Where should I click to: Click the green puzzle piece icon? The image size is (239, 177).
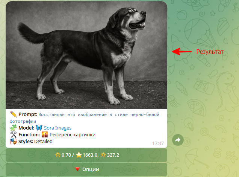pos(14,128)
